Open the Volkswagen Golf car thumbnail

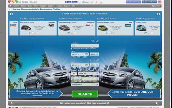click(64, 28)
